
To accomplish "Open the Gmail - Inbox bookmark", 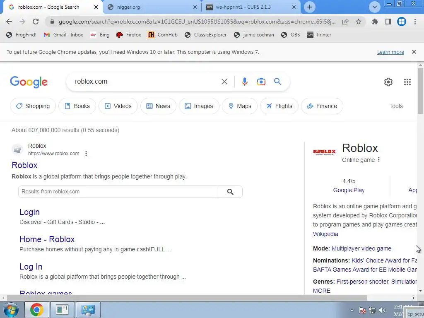I will 63,35.
